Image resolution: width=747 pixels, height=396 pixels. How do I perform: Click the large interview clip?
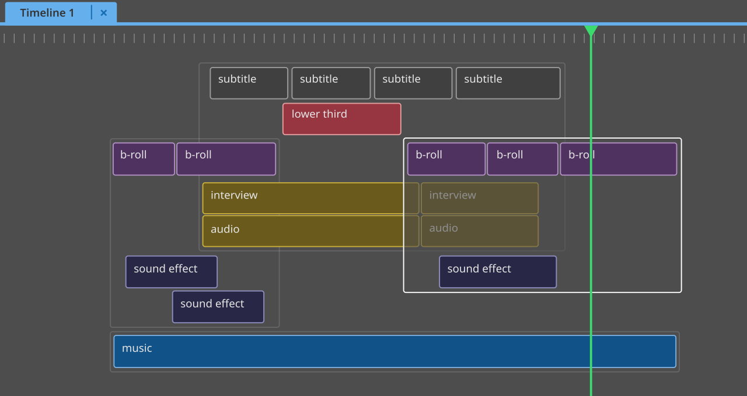pos(310,198)
